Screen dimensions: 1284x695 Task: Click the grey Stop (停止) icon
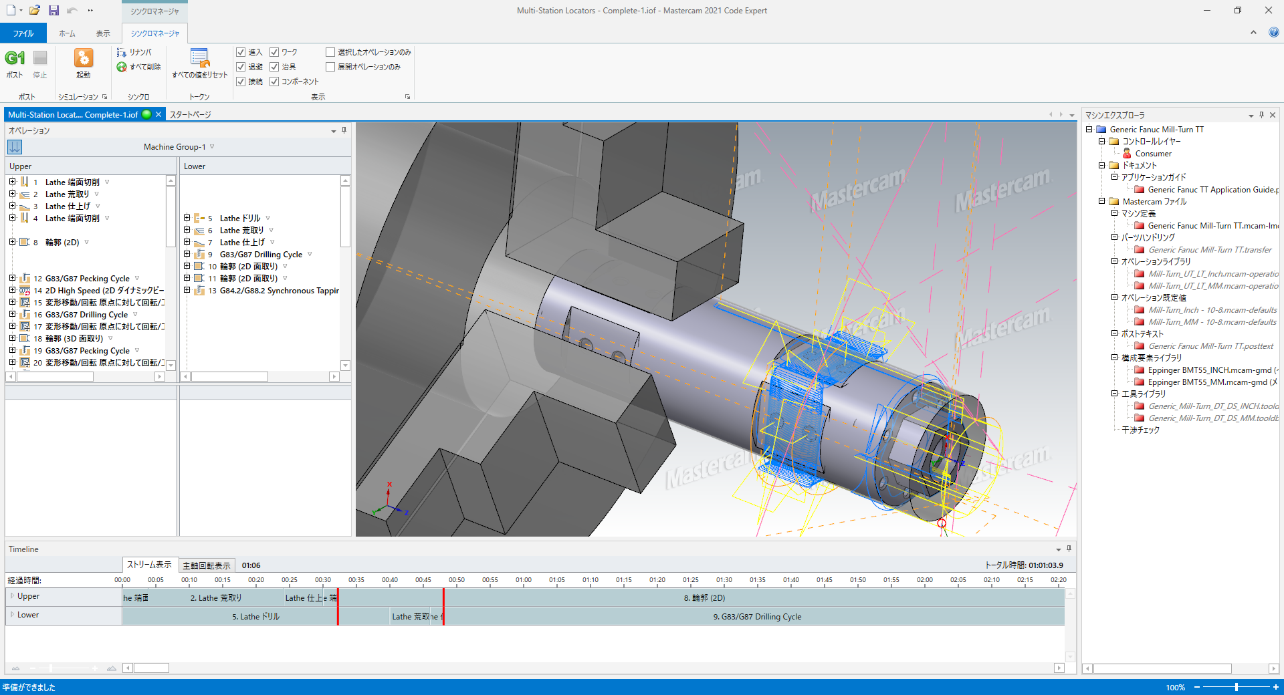click(40, 58)
